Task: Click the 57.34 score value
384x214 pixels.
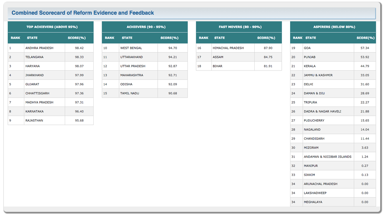Action: (x=365, y=48)
